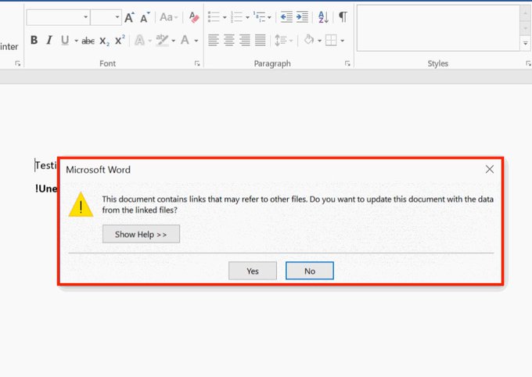
Task: Open Paragraph dialog launcher
Action: [x=347, y=63]
